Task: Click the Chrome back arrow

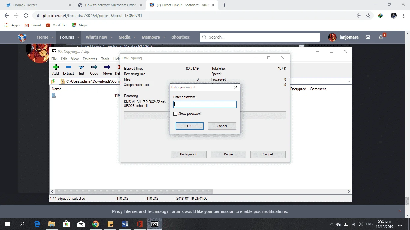Action: point(7,16)
